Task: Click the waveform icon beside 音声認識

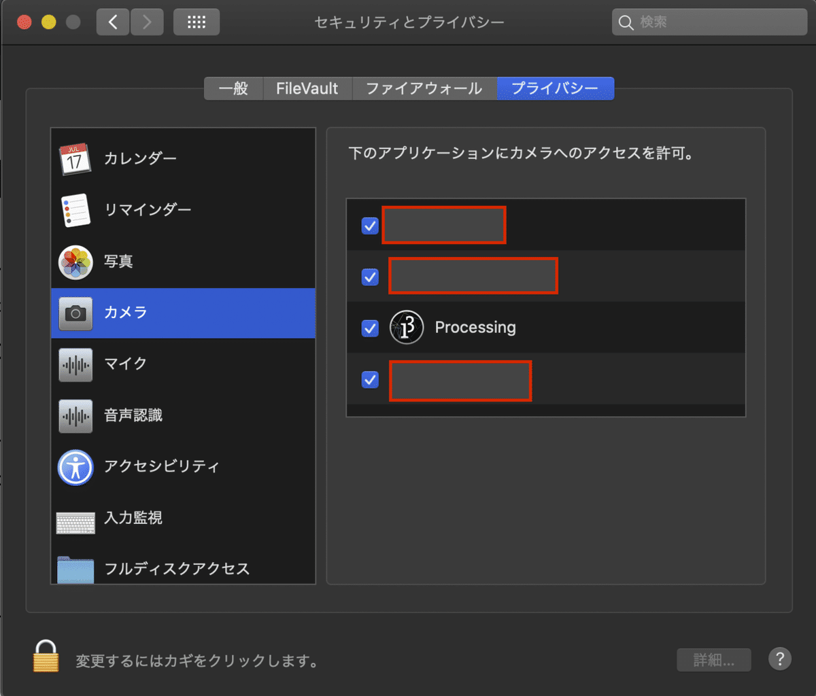Action: 75,416
